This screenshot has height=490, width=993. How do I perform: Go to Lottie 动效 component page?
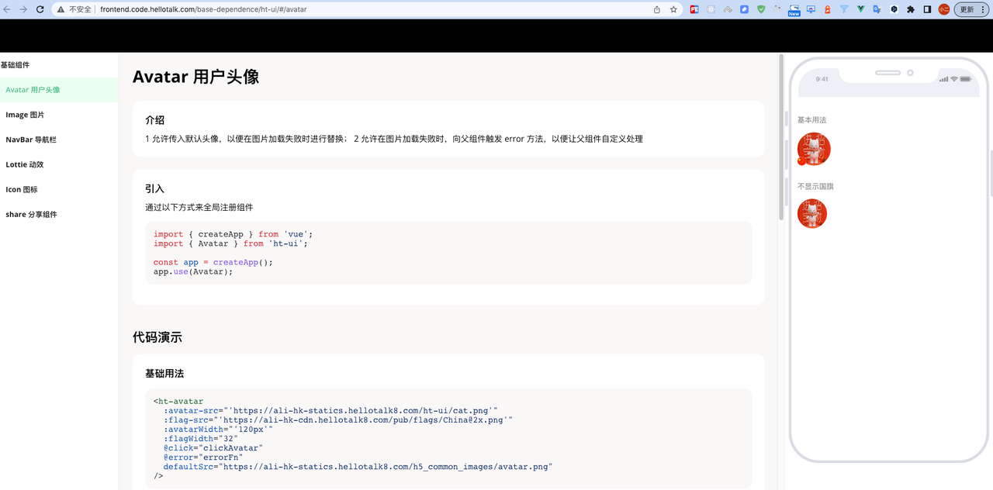click(x=25, y=164)
